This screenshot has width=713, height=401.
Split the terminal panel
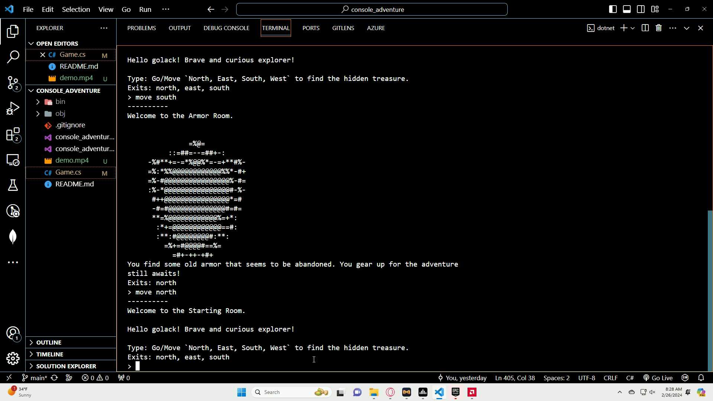tap(645, 28)
